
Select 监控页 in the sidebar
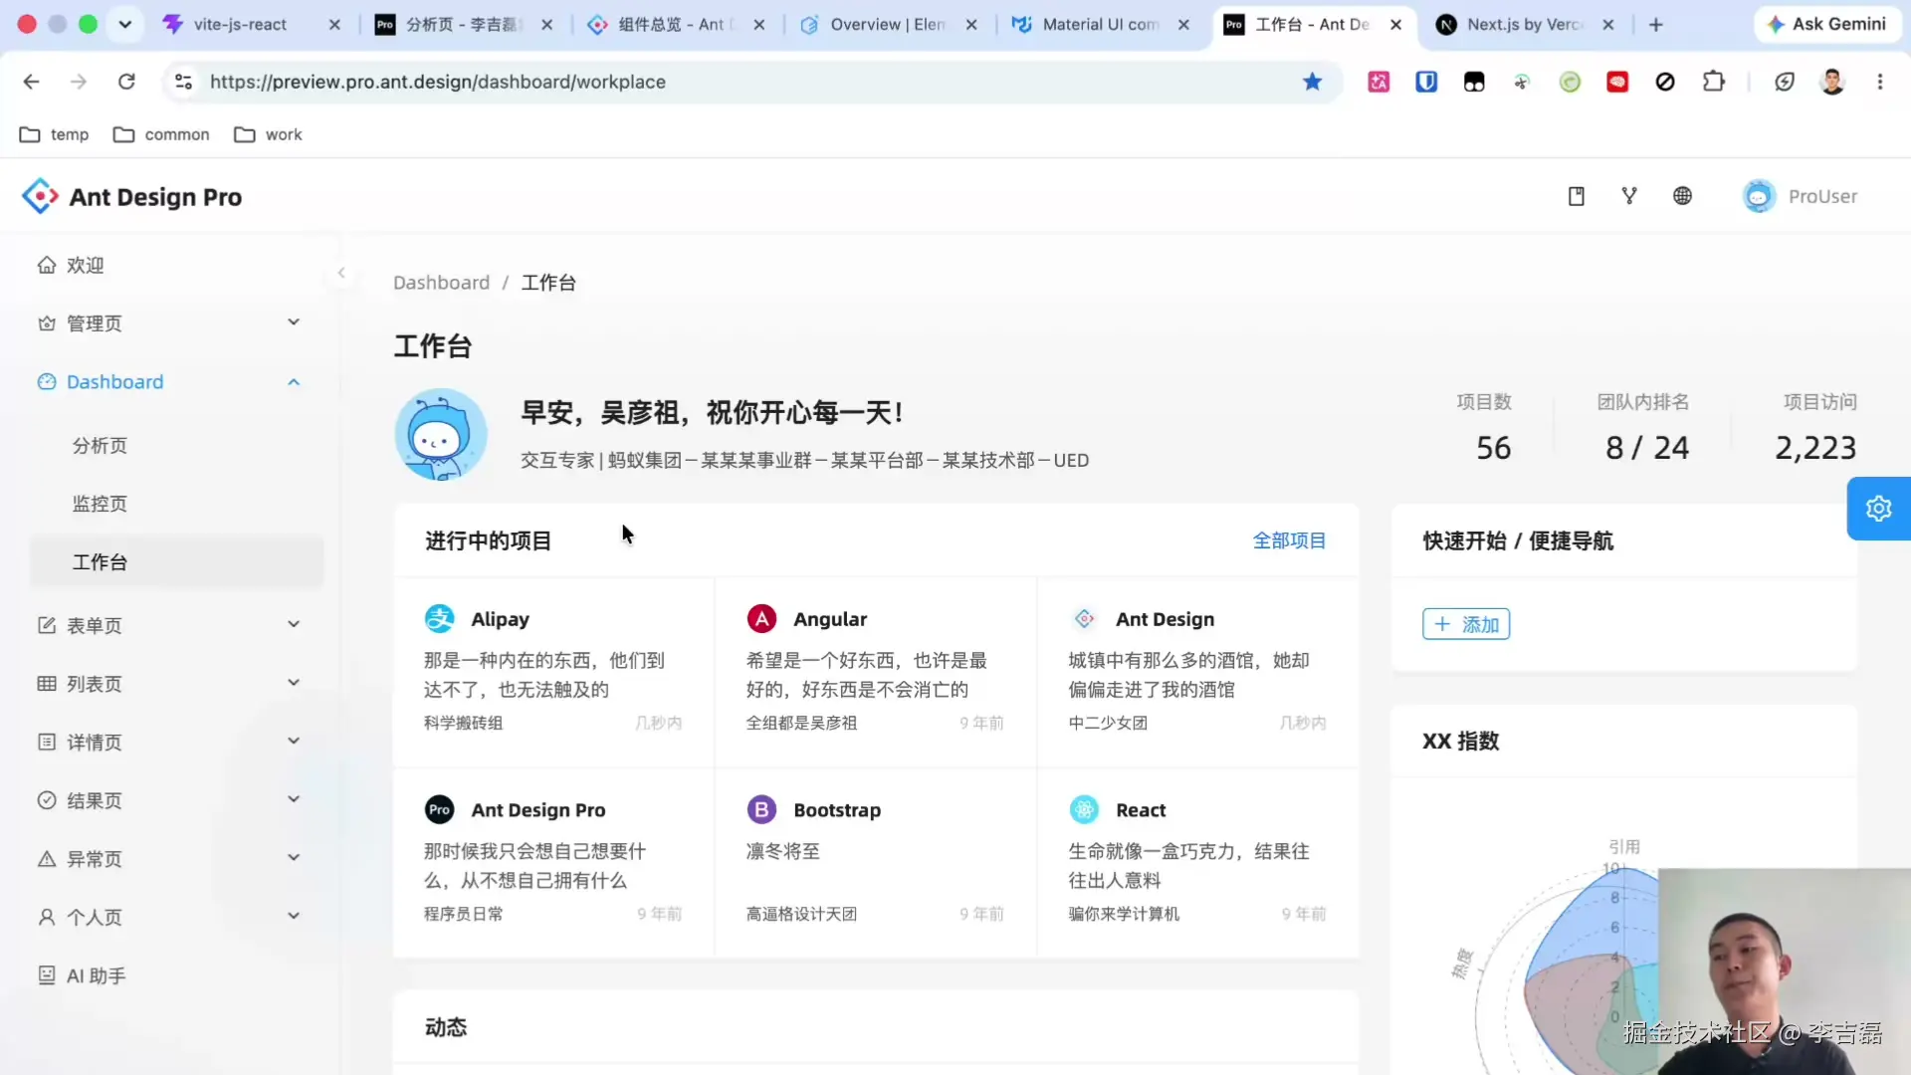[x=177, y=504]
